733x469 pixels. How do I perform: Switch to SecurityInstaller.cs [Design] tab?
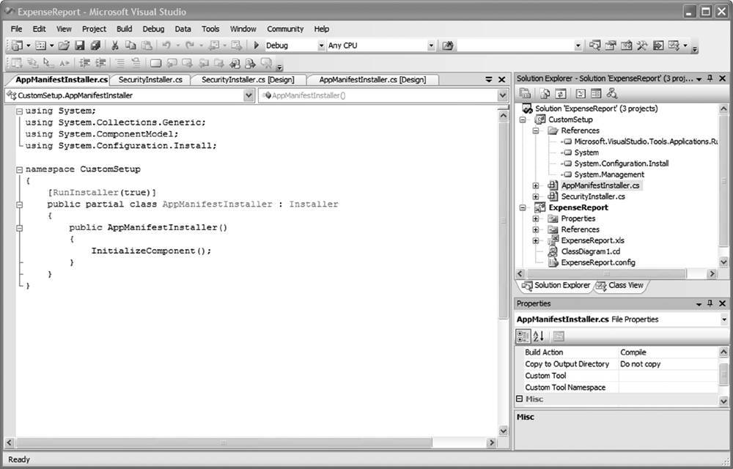coord(248,80)
